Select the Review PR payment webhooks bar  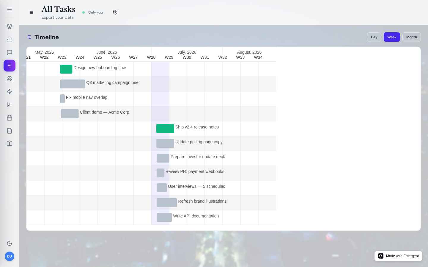point(160,173)
